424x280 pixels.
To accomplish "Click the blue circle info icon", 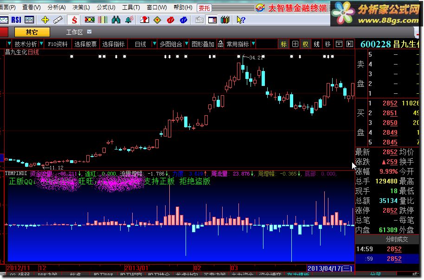I will pos(184,20).
